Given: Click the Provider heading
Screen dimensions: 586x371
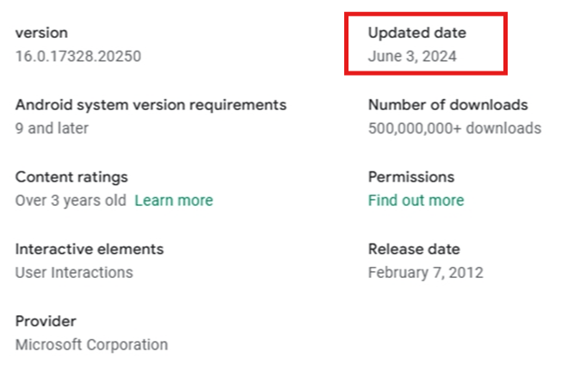Looking at the screenshot, I should coord(46,321).
